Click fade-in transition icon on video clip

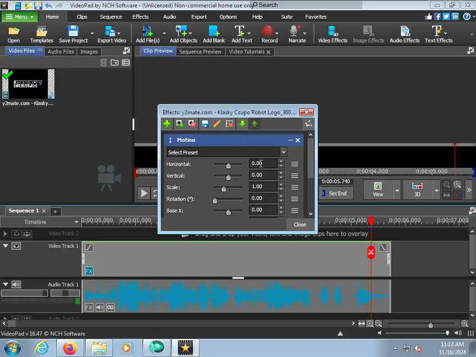pyautogui.click(x=89, y=247)
